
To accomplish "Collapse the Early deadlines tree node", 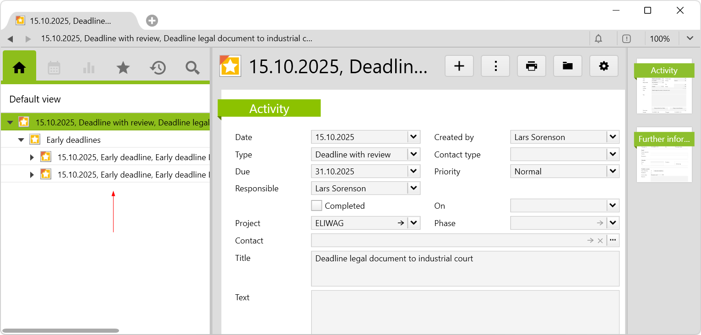I will click(x=21, y=140).
